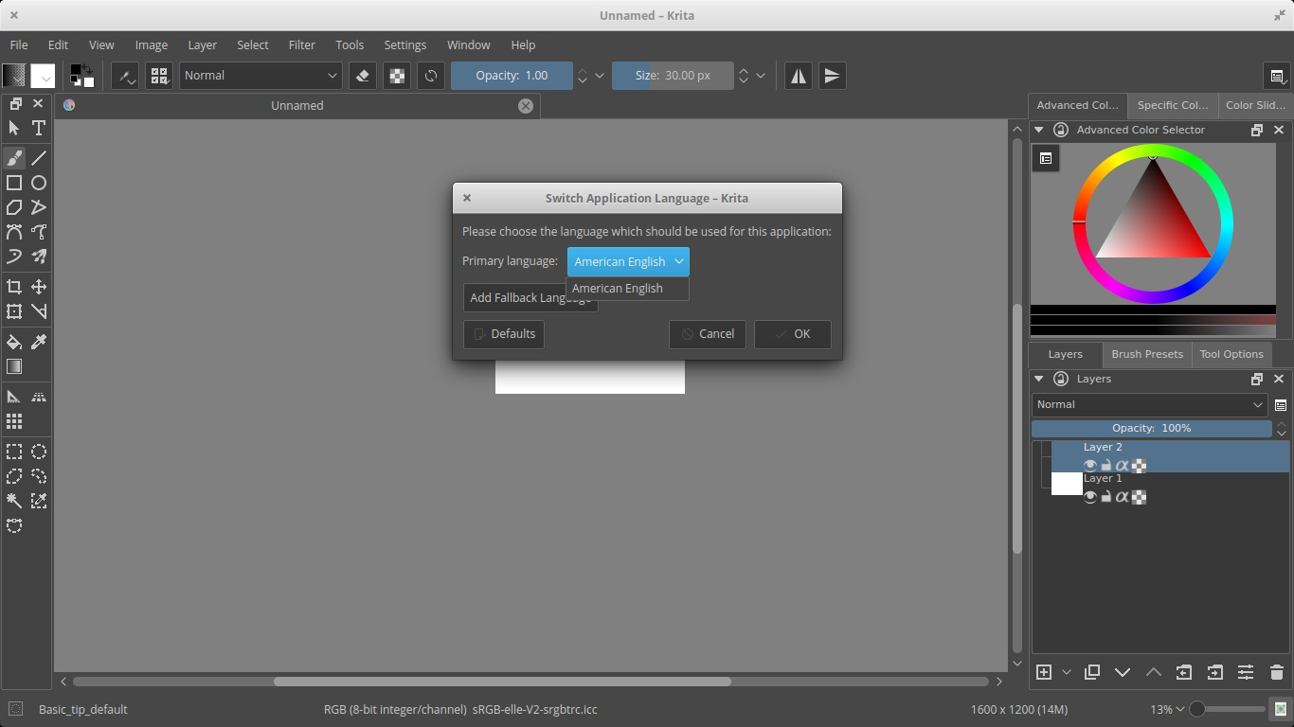This screenshot has height=727, width=1294.
Task: Click the Defaults button
Action: pos(504,334)
